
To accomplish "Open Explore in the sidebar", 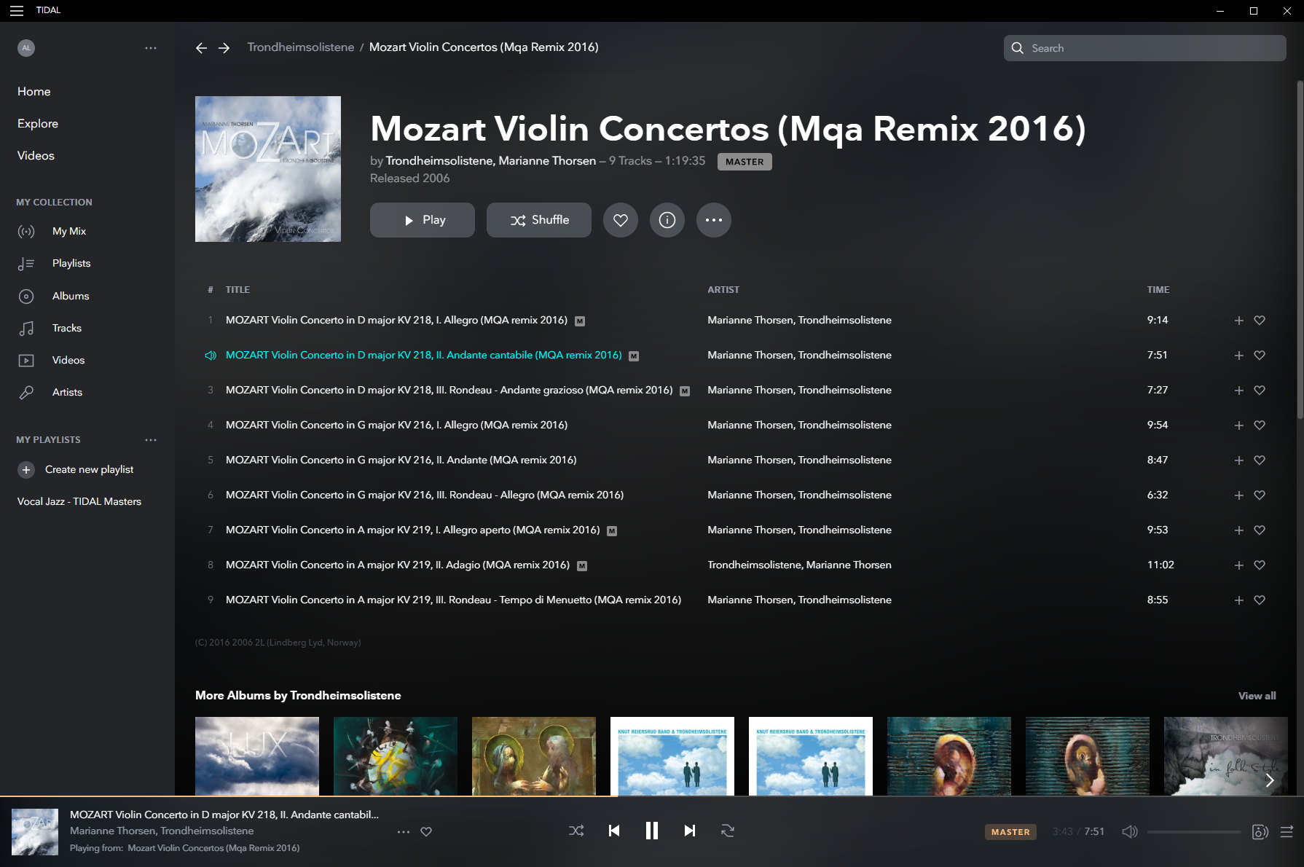I will pos(38,124).
